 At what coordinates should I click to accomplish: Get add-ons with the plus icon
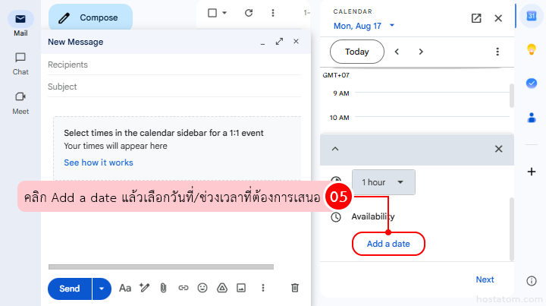(532, 172)
